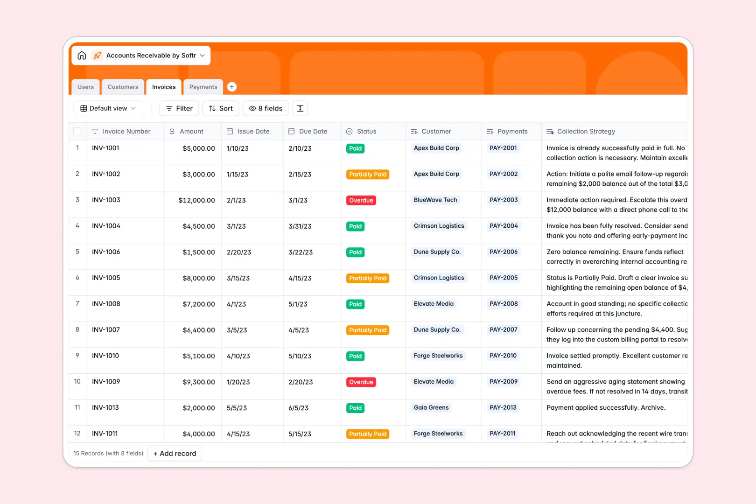Select the checkbox for row 3 INV-1003
This screenshot has width=756, height=504.
pos(77,200)
